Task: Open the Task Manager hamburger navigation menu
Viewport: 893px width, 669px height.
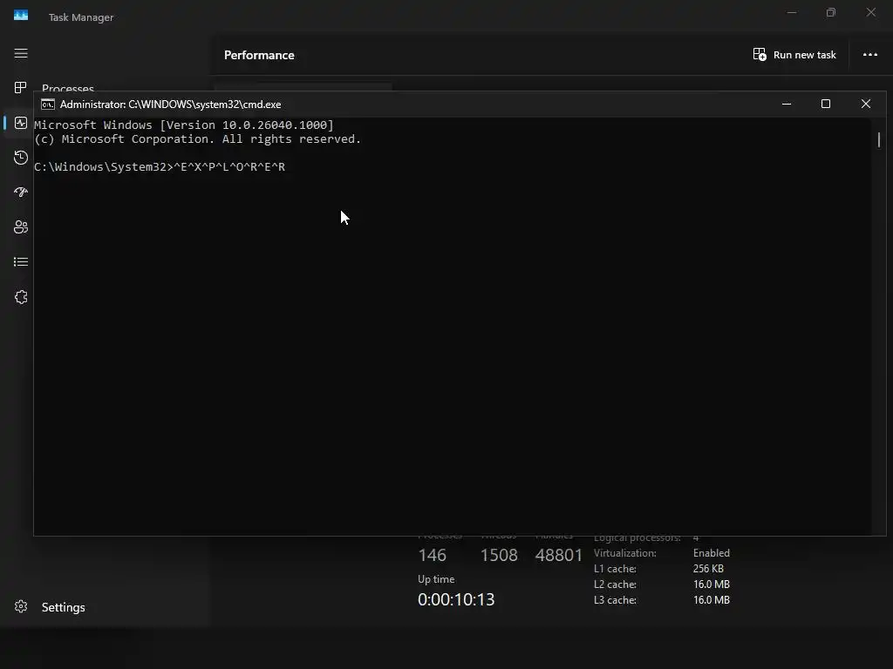Action: (x=21, y=53)
